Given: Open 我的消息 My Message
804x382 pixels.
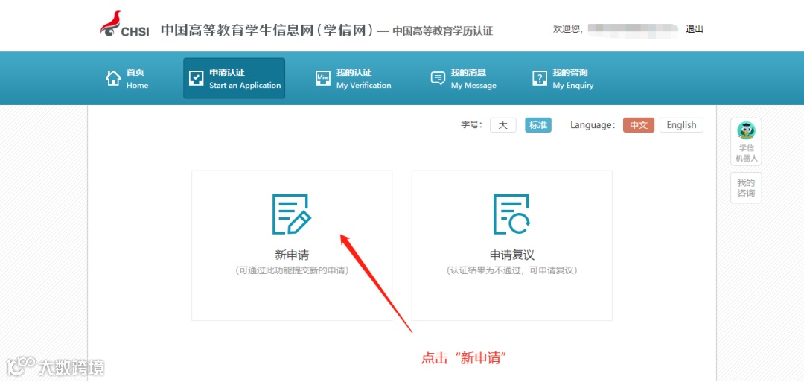Looking at the screenshot, I should point(464,78).
